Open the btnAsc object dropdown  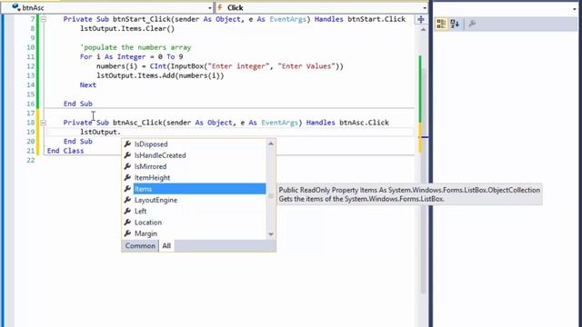(210, 8)
